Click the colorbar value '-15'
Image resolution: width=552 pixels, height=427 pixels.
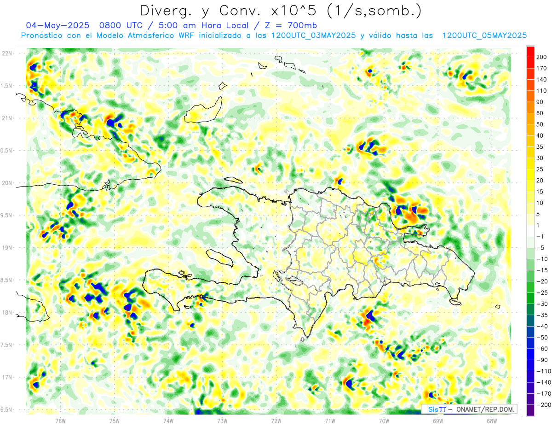(x=541, y=270)
